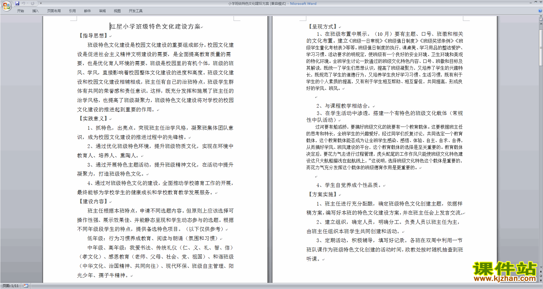Expand the Undo history dropdown arrow
This screenshot has width=543, height=289.
click(x=27, y=3)
